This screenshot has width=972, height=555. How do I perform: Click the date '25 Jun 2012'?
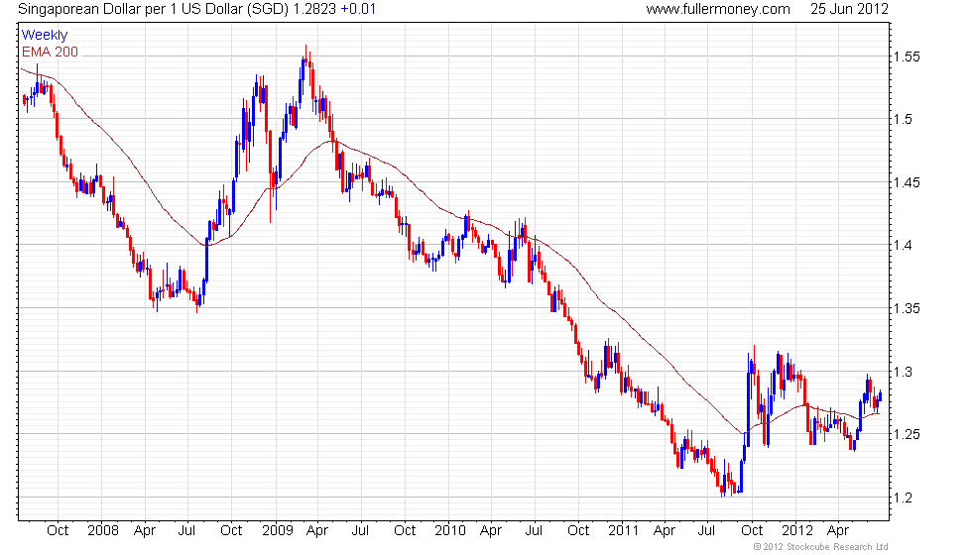[849, 9]
